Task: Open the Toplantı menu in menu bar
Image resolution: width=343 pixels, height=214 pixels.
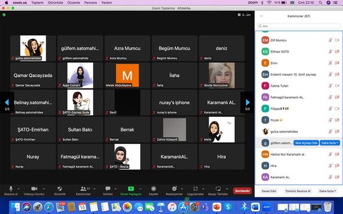Action: tap(37, 3)
